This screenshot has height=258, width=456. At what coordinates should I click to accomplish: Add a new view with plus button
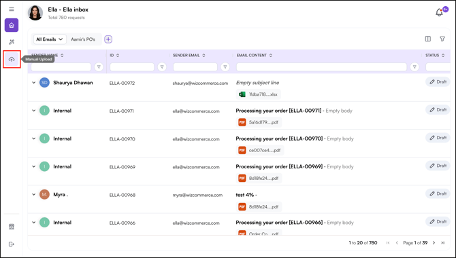click(108, 39)
